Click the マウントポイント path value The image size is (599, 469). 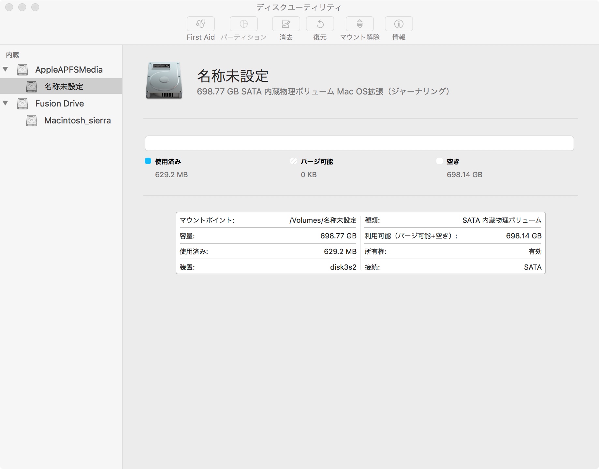point(323,220)
